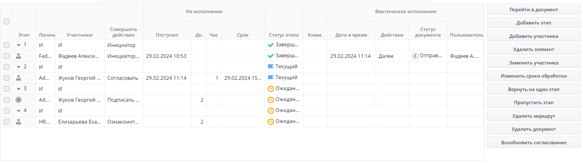Screen dimensions: 583x163
Task: Tick the checkbox in Елизарьева row
Action: [7, 122]
